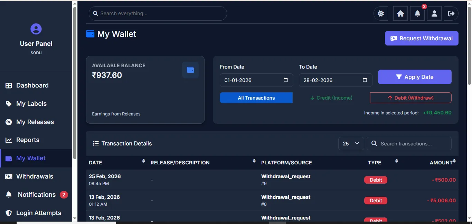Open Notifications sidebar item
472x224 pixels.
point(36,195)
